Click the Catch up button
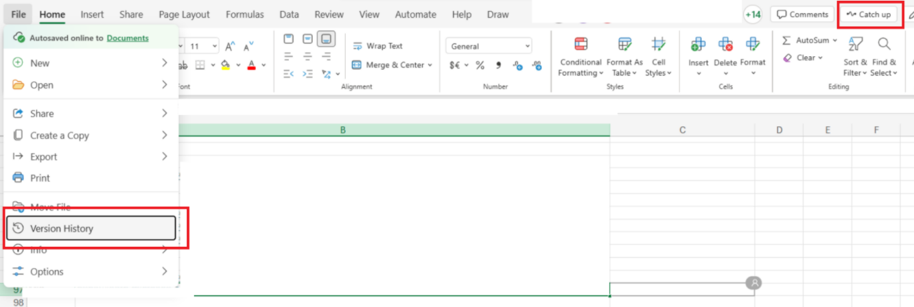 tap(869, 14)
